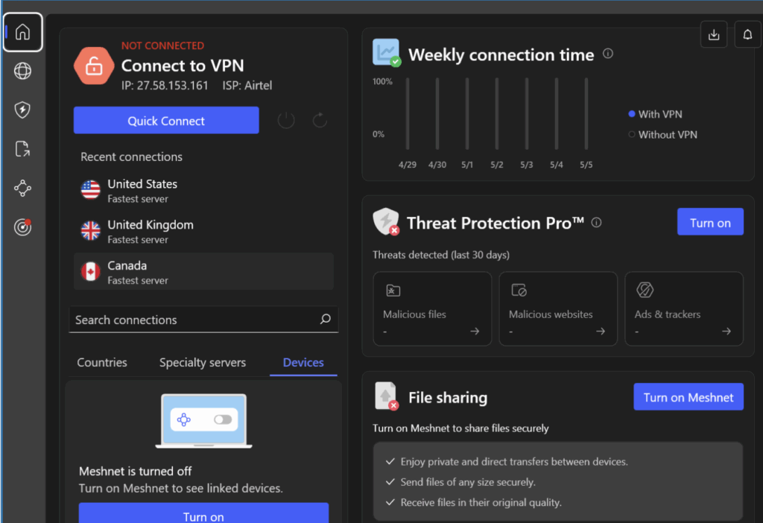Select the Devices tab
This screenshot has width=763, height=523.
tap(303, 363)
